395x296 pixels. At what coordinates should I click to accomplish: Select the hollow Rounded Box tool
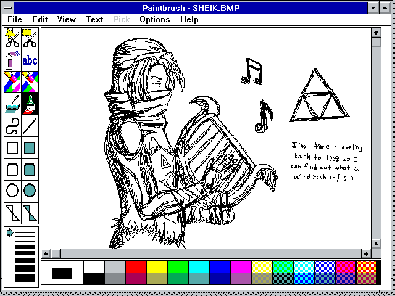pos(12,170)
